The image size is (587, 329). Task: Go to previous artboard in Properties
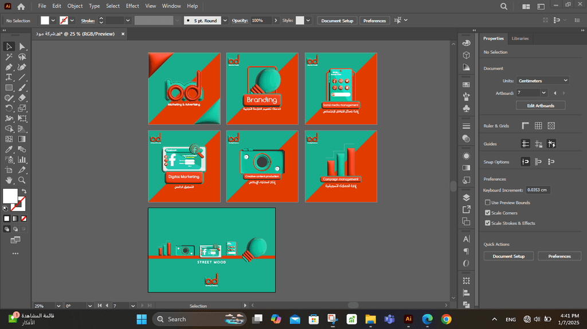click(555, 93)
